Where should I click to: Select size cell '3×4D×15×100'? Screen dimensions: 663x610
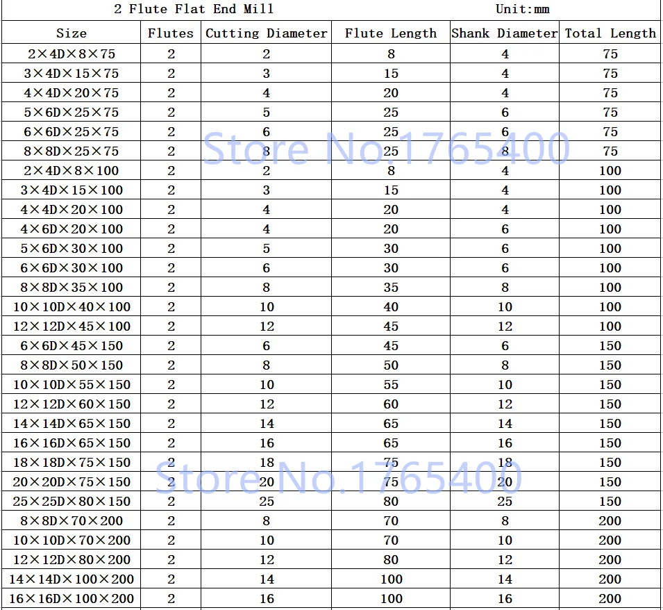[71, 190]
